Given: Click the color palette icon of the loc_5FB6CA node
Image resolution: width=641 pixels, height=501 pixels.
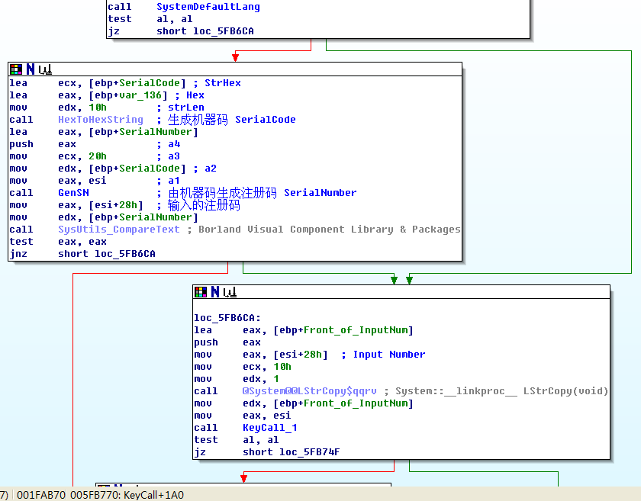Looking at the screenshot, I should point(201,292).
